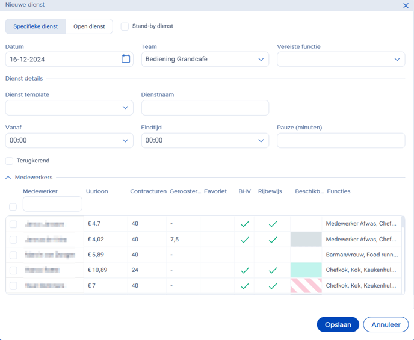Viewport: 414px width, 340px height.
Task: Expand the Vereiste functie dropdown
Action: click(341, 60)
